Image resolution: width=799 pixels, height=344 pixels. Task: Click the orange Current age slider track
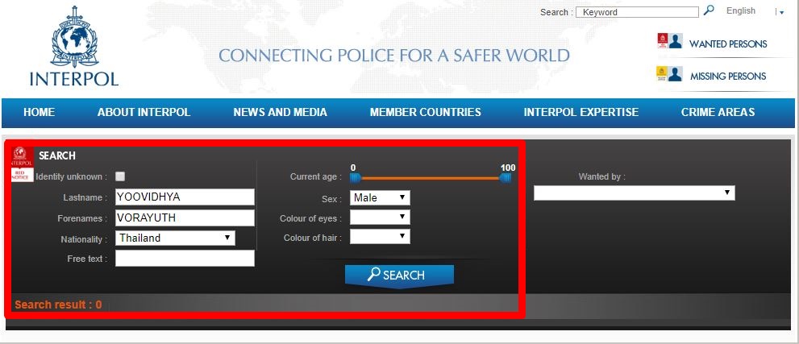point(430,178)
